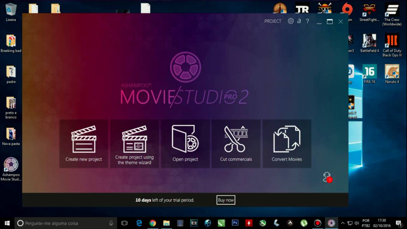407x229 pixels.
Task: Launch the Cut commercials scissors tool
Action: pyautogui.click(x=236, y=144)
